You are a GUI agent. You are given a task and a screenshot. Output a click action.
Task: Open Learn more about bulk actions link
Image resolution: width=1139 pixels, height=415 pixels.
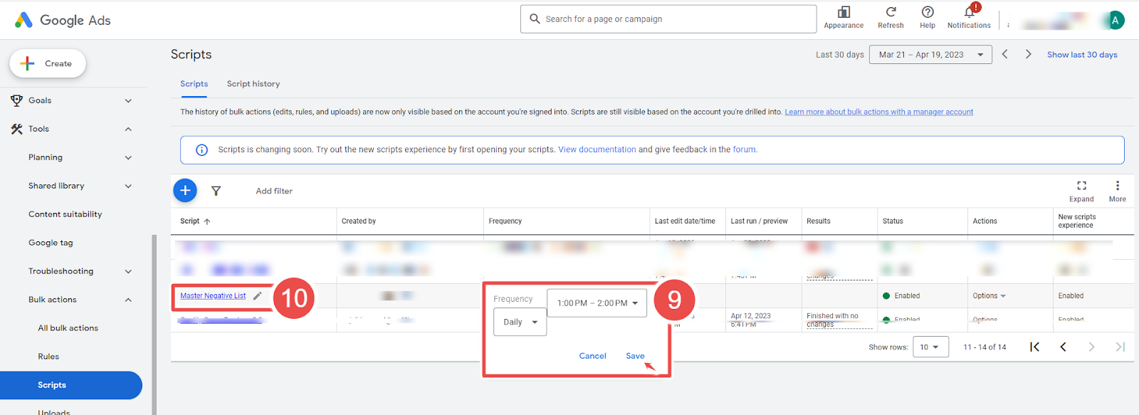878,112
